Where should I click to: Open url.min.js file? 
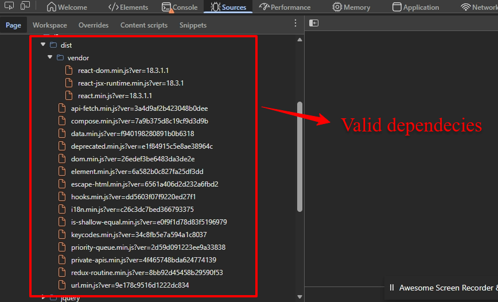click(130, 285)
